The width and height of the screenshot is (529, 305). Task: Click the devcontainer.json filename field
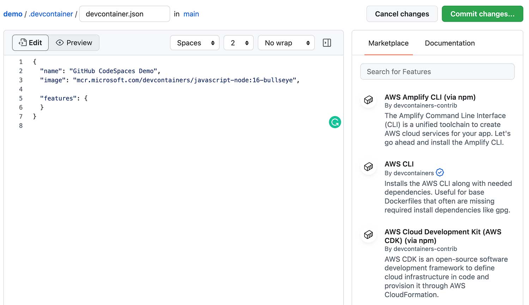coord(124,14)
